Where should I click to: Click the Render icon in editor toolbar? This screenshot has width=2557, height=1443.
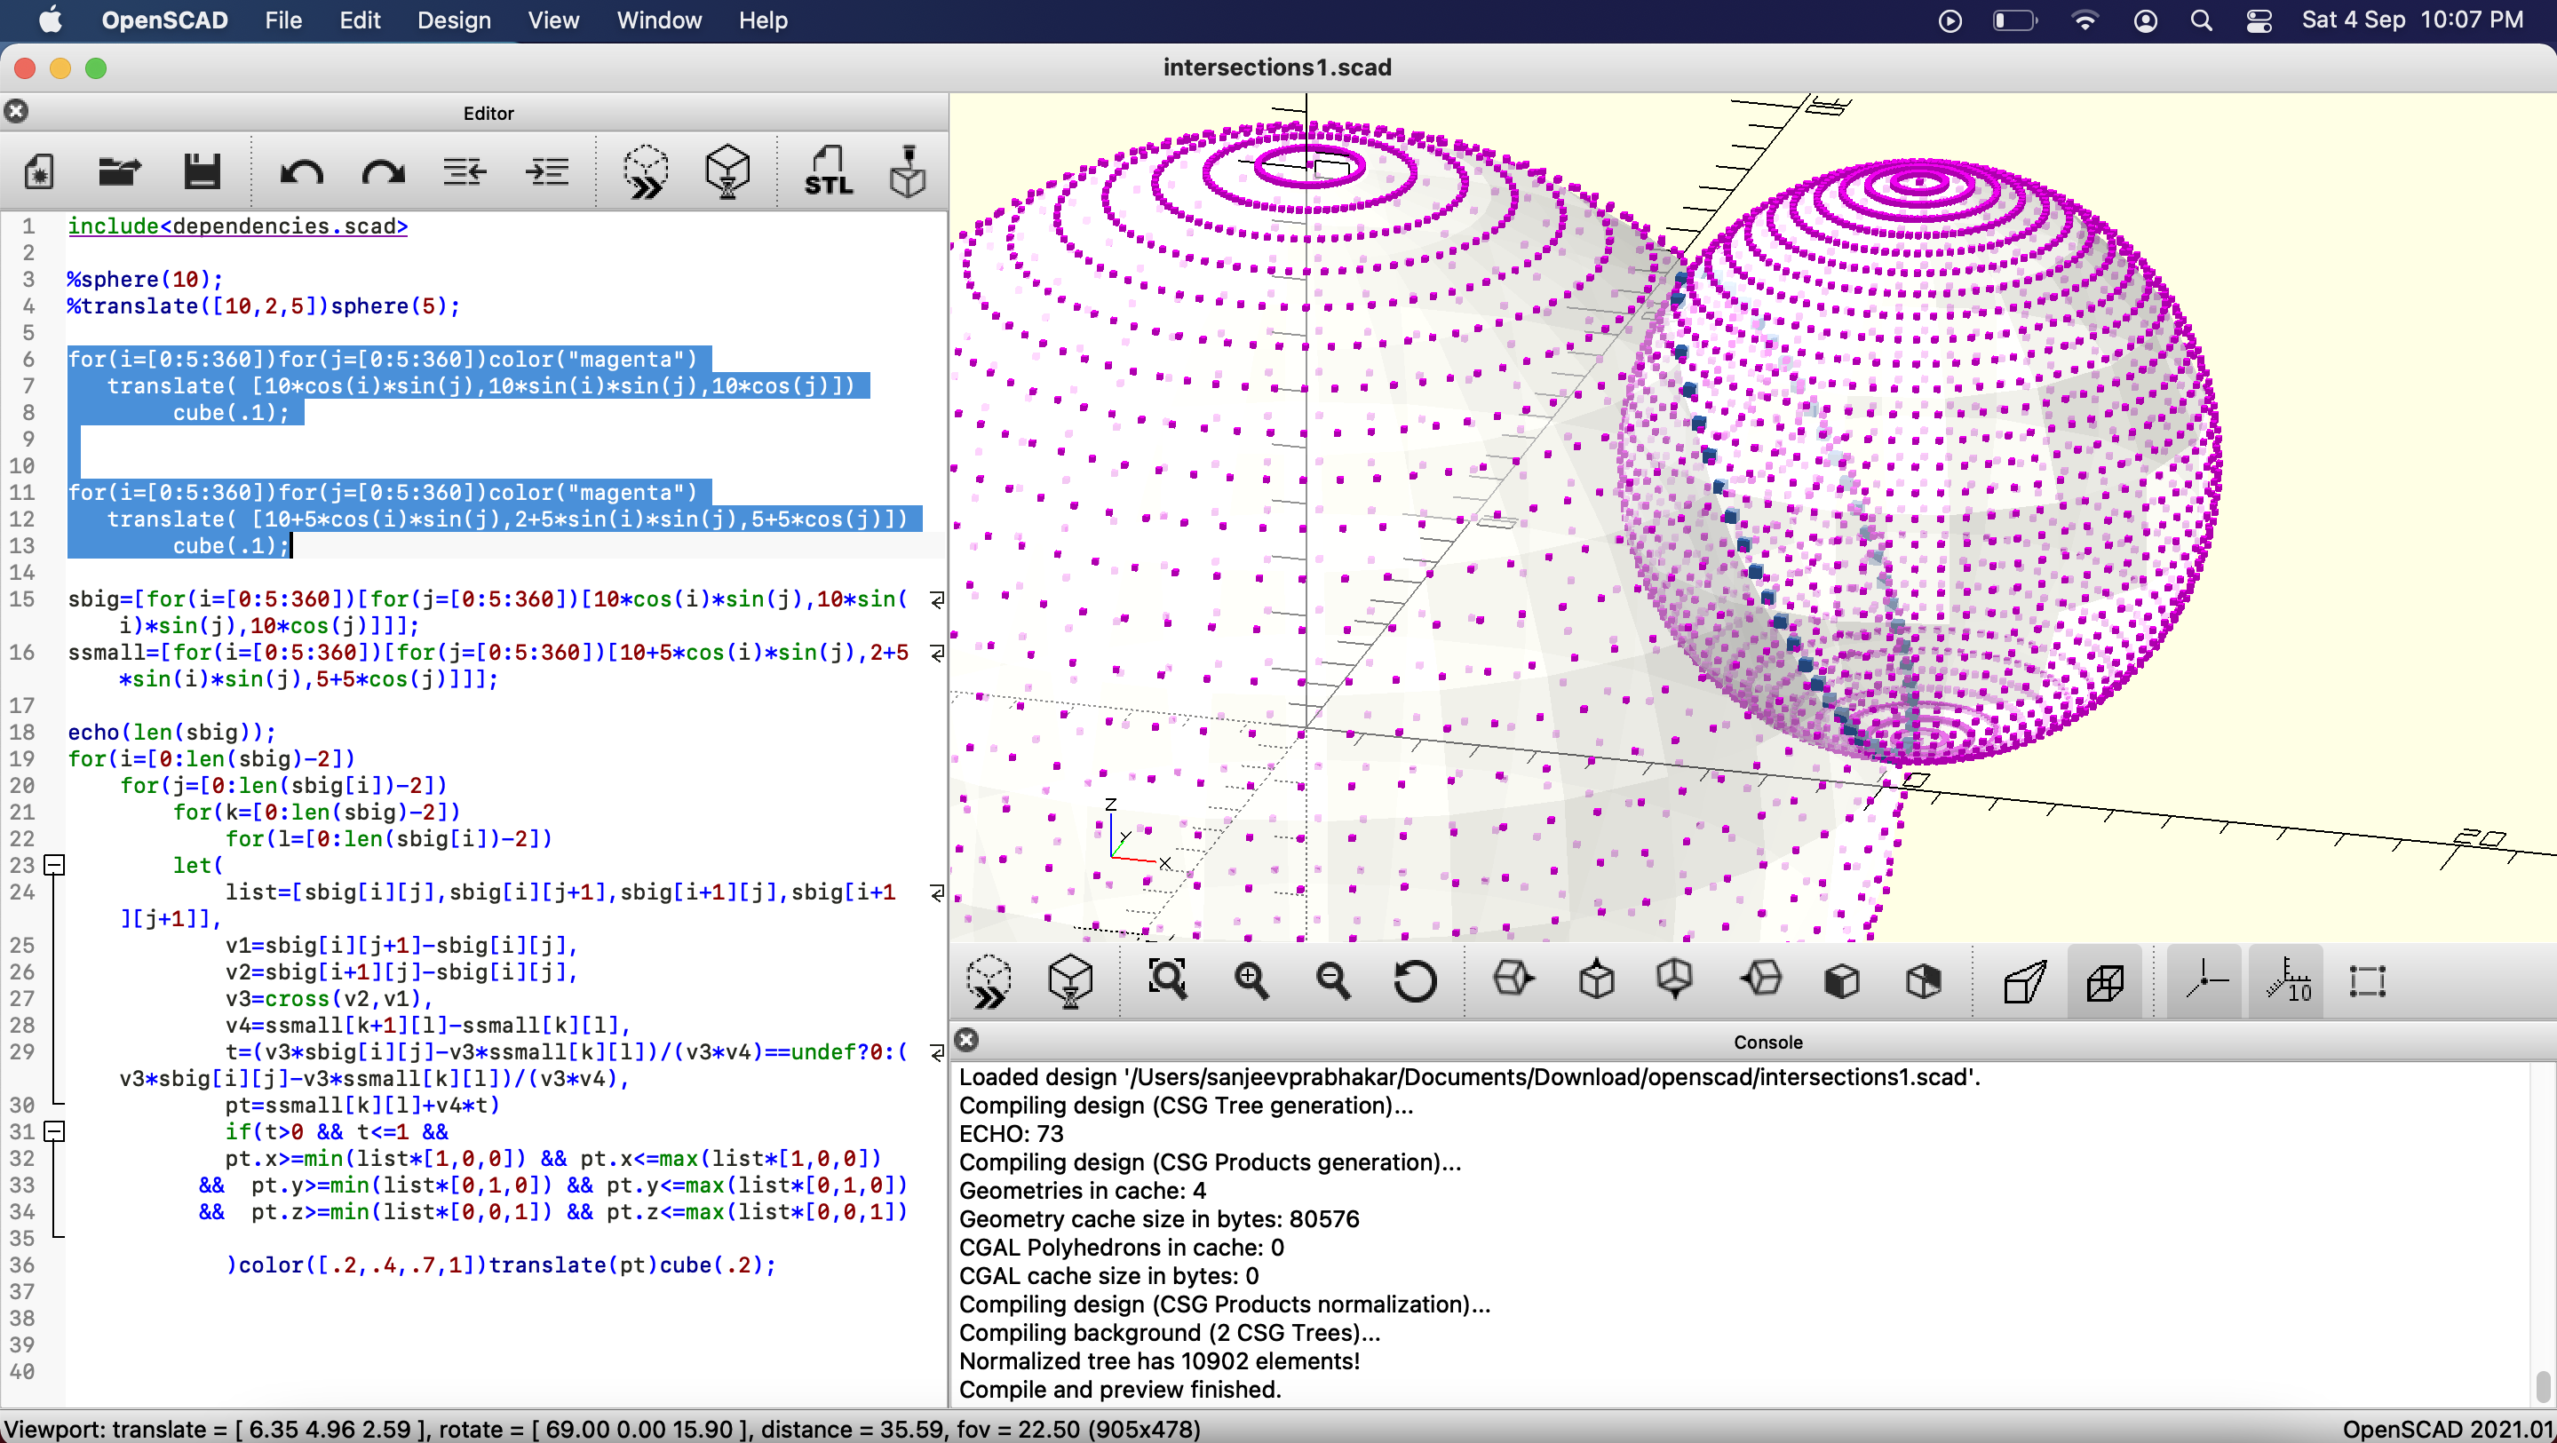(727, 171)
